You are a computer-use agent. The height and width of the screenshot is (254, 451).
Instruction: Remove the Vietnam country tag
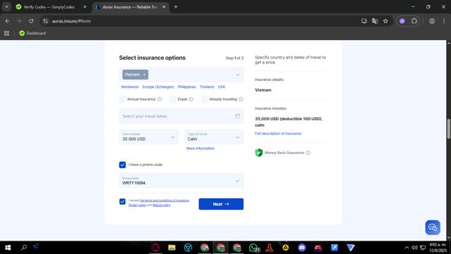[x=145, y=75]
